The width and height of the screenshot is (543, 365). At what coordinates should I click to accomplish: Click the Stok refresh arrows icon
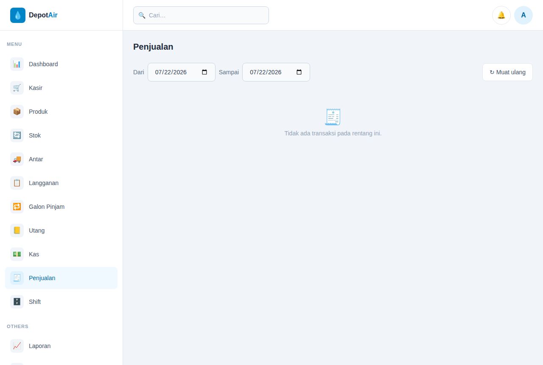[x=17, y=135]
